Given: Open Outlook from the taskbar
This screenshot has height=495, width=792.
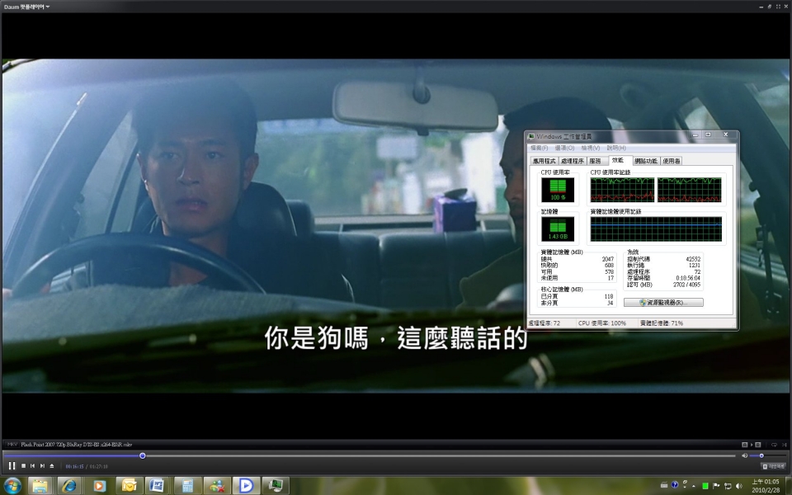Looking at the screenshot, I should [129, 486].
